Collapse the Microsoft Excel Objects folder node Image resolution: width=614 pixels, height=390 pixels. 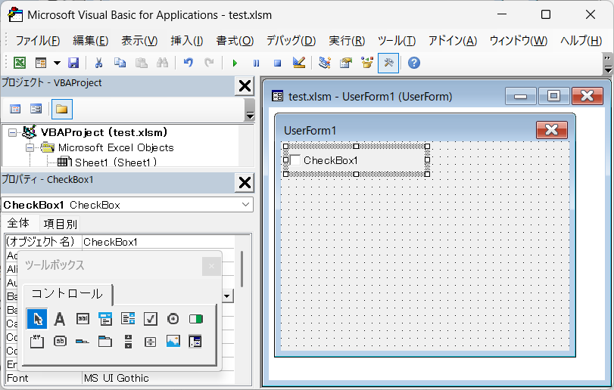pyautogui.click(x=30, y=148)
